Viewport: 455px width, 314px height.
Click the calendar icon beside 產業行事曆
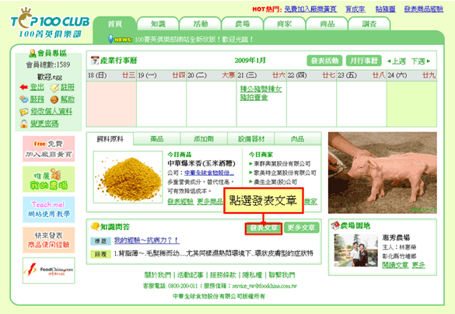(95, 61)
